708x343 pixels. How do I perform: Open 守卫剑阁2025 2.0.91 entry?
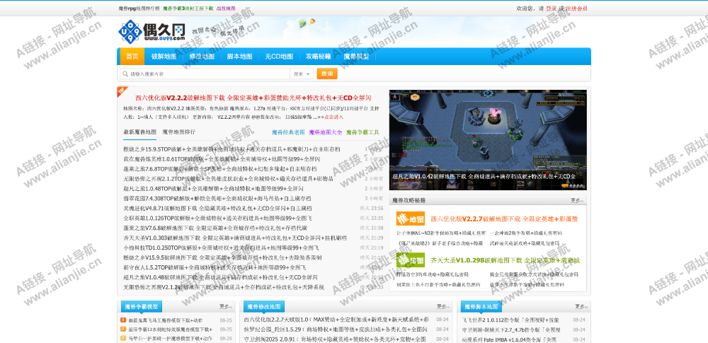pyautogui.click(x=335, y=339)
